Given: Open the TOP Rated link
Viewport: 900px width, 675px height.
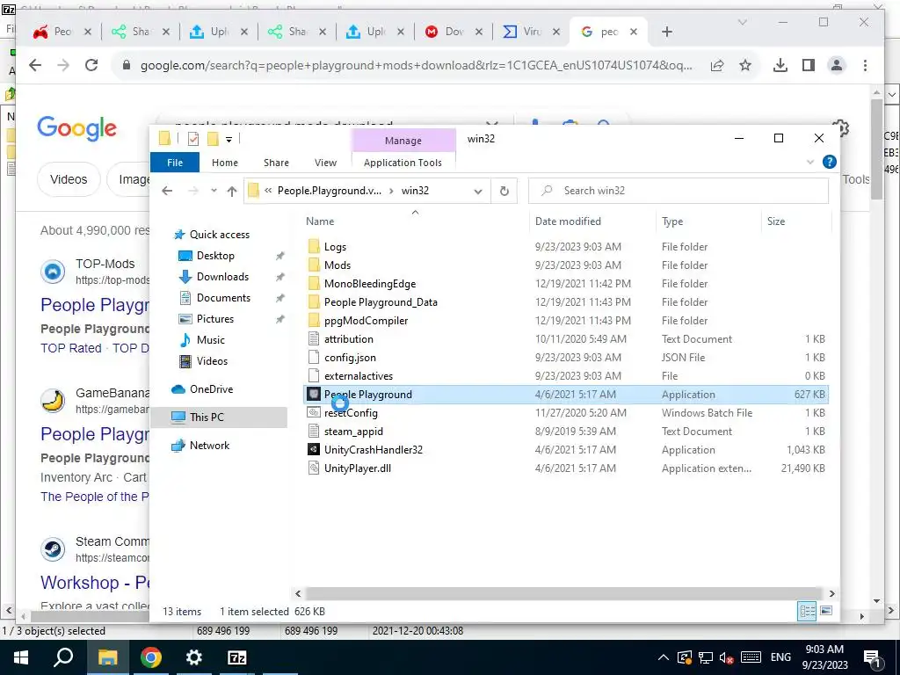Looking at the screenshot, I should (70, 348).
